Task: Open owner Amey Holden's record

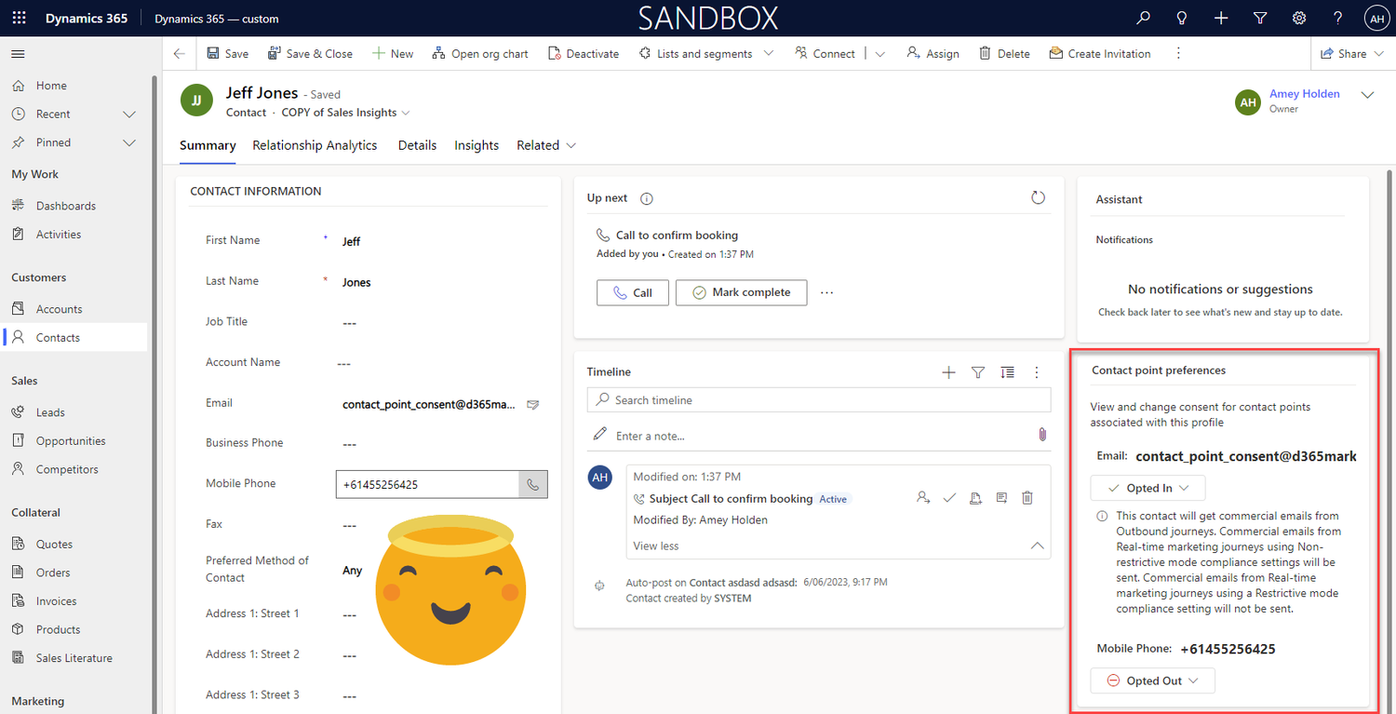Action: (x=1305, y=93)
